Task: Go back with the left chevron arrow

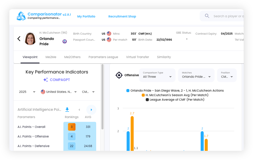Action: [x=19, y=39]
